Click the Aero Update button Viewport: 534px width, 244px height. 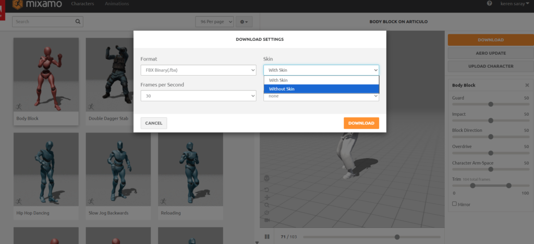pos(491,53)
